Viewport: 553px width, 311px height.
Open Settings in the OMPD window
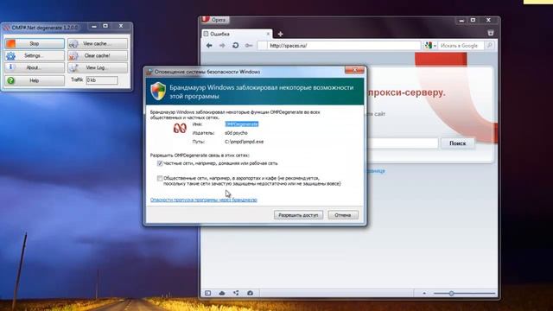[x=35, y=55]
